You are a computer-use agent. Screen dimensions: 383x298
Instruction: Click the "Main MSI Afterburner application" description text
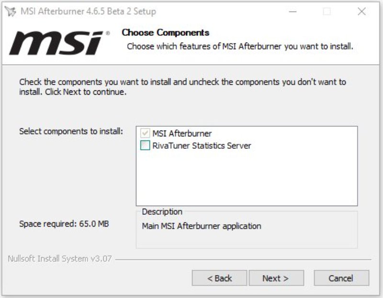click(x=202, y=226)
